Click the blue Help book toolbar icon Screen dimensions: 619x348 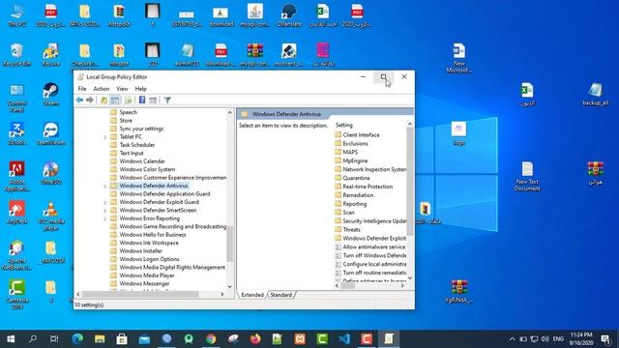(x=142, y=101)
